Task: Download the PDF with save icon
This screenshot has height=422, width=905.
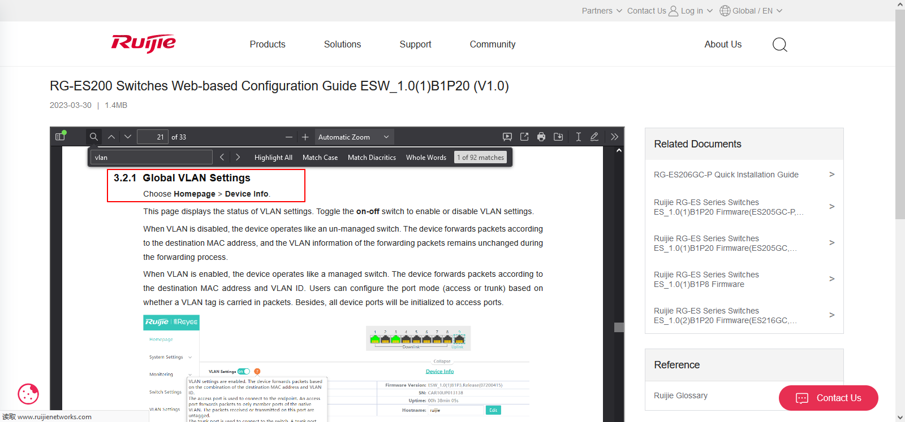Action: coord(558,137)
